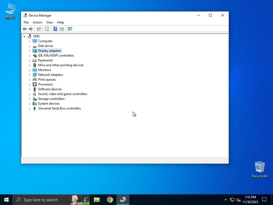Image resolution: width=273 pixels, height=205 pixels.
Task: Expand the Monitors category
Action: point(29,70)
